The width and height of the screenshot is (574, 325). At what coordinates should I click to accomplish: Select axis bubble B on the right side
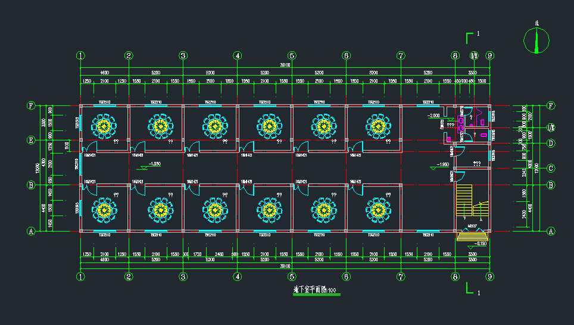[551, 185]
